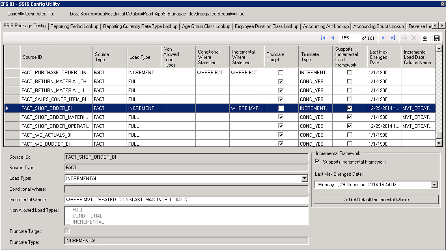Click into the Incremental Where text field
The image size is (446, 250).
click(186, 200)
